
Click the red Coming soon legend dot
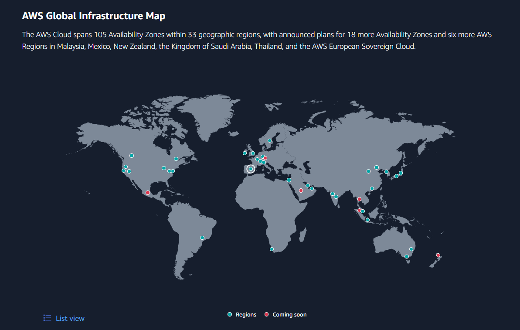click(x=267, y=314)
